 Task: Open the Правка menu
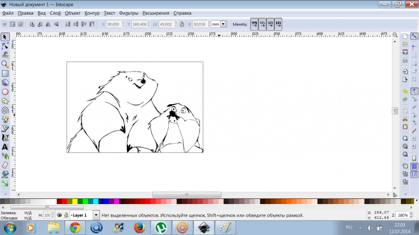[x=26, y=13]
